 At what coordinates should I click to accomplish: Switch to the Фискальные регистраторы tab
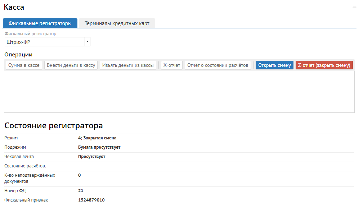tap(40, 23)
